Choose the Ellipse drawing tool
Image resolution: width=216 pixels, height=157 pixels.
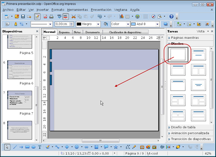[34, 147]
